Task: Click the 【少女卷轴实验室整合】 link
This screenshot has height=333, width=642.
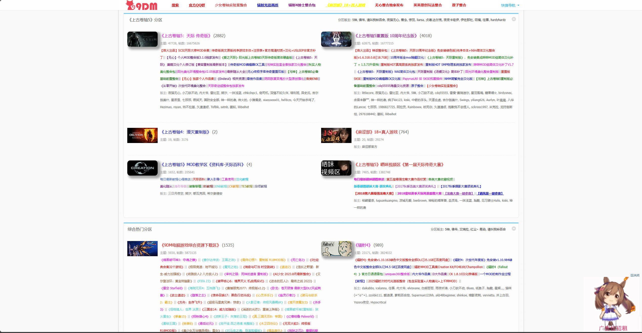Action: click(x=442, y=86)
